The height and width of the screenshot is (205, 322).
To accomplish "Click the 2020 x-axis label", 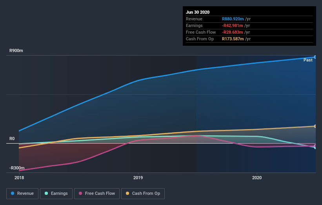I will tap(257, 178).
